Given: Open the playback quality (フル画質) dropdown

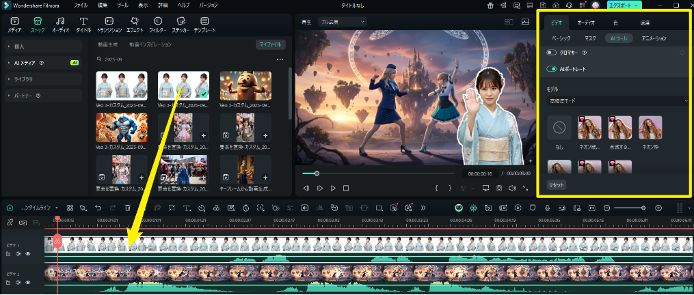Looking at the screenshot, I should pos(342,22).
